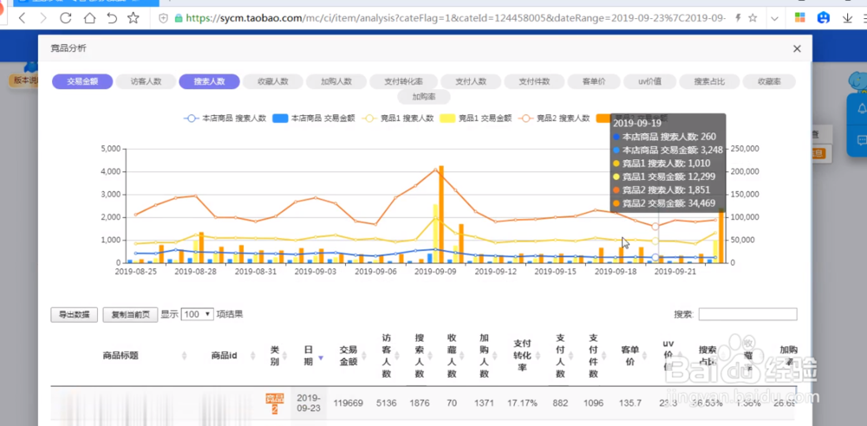Toggle legend 本店商品 搜索人数 series
This screenshot has height=426, width=867.
tap(225, 119)
